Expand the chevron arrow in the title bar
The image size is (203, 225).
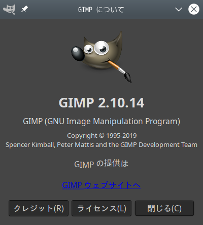pos(179,9)
